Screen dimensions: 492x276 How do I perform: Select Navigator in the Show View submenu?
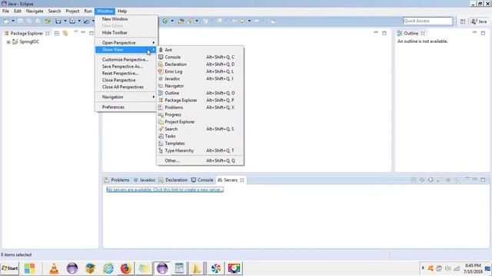[200, 86]
